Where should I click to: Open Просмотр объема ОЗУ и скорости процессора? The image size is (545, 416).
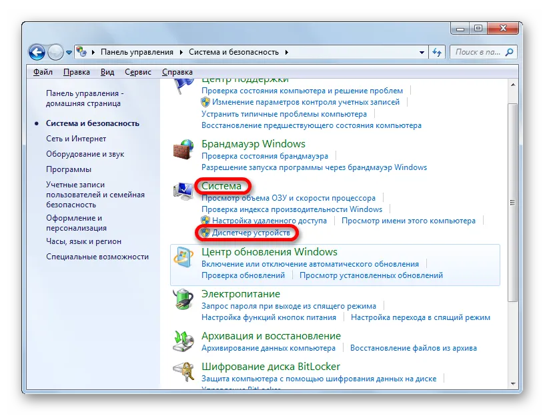(x=288, y=198)
